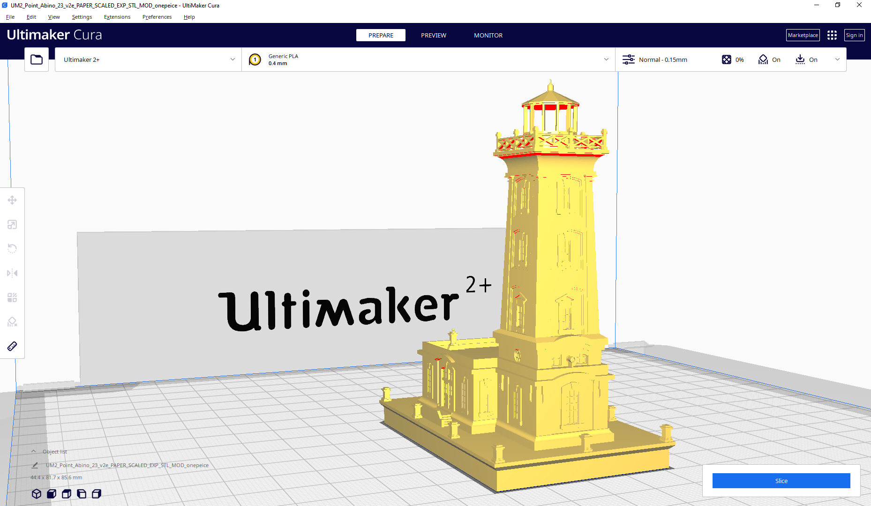Click the model dimensions 44.4 x 81.7 x 85.6 mm
The image size is (871, 506).
(56, 477)
